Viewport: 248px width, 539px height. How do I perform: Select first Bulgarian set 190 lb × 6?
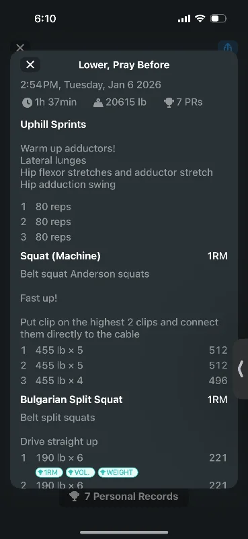(124, 458)
